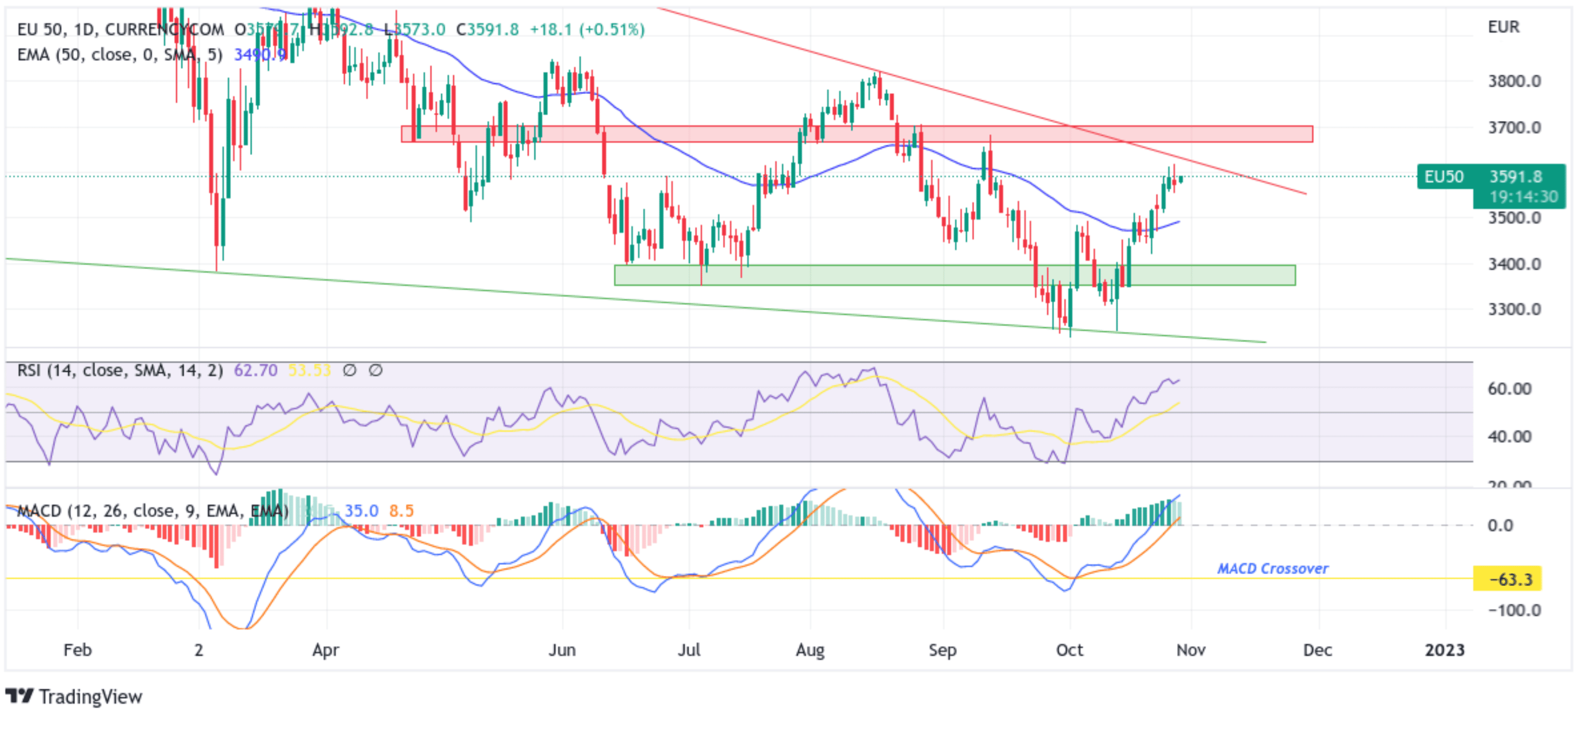Click the 3700.0 price axis label
The height and width of the screenshot is (746, 1574).
pyautogui.click(x=1514, y=128)
